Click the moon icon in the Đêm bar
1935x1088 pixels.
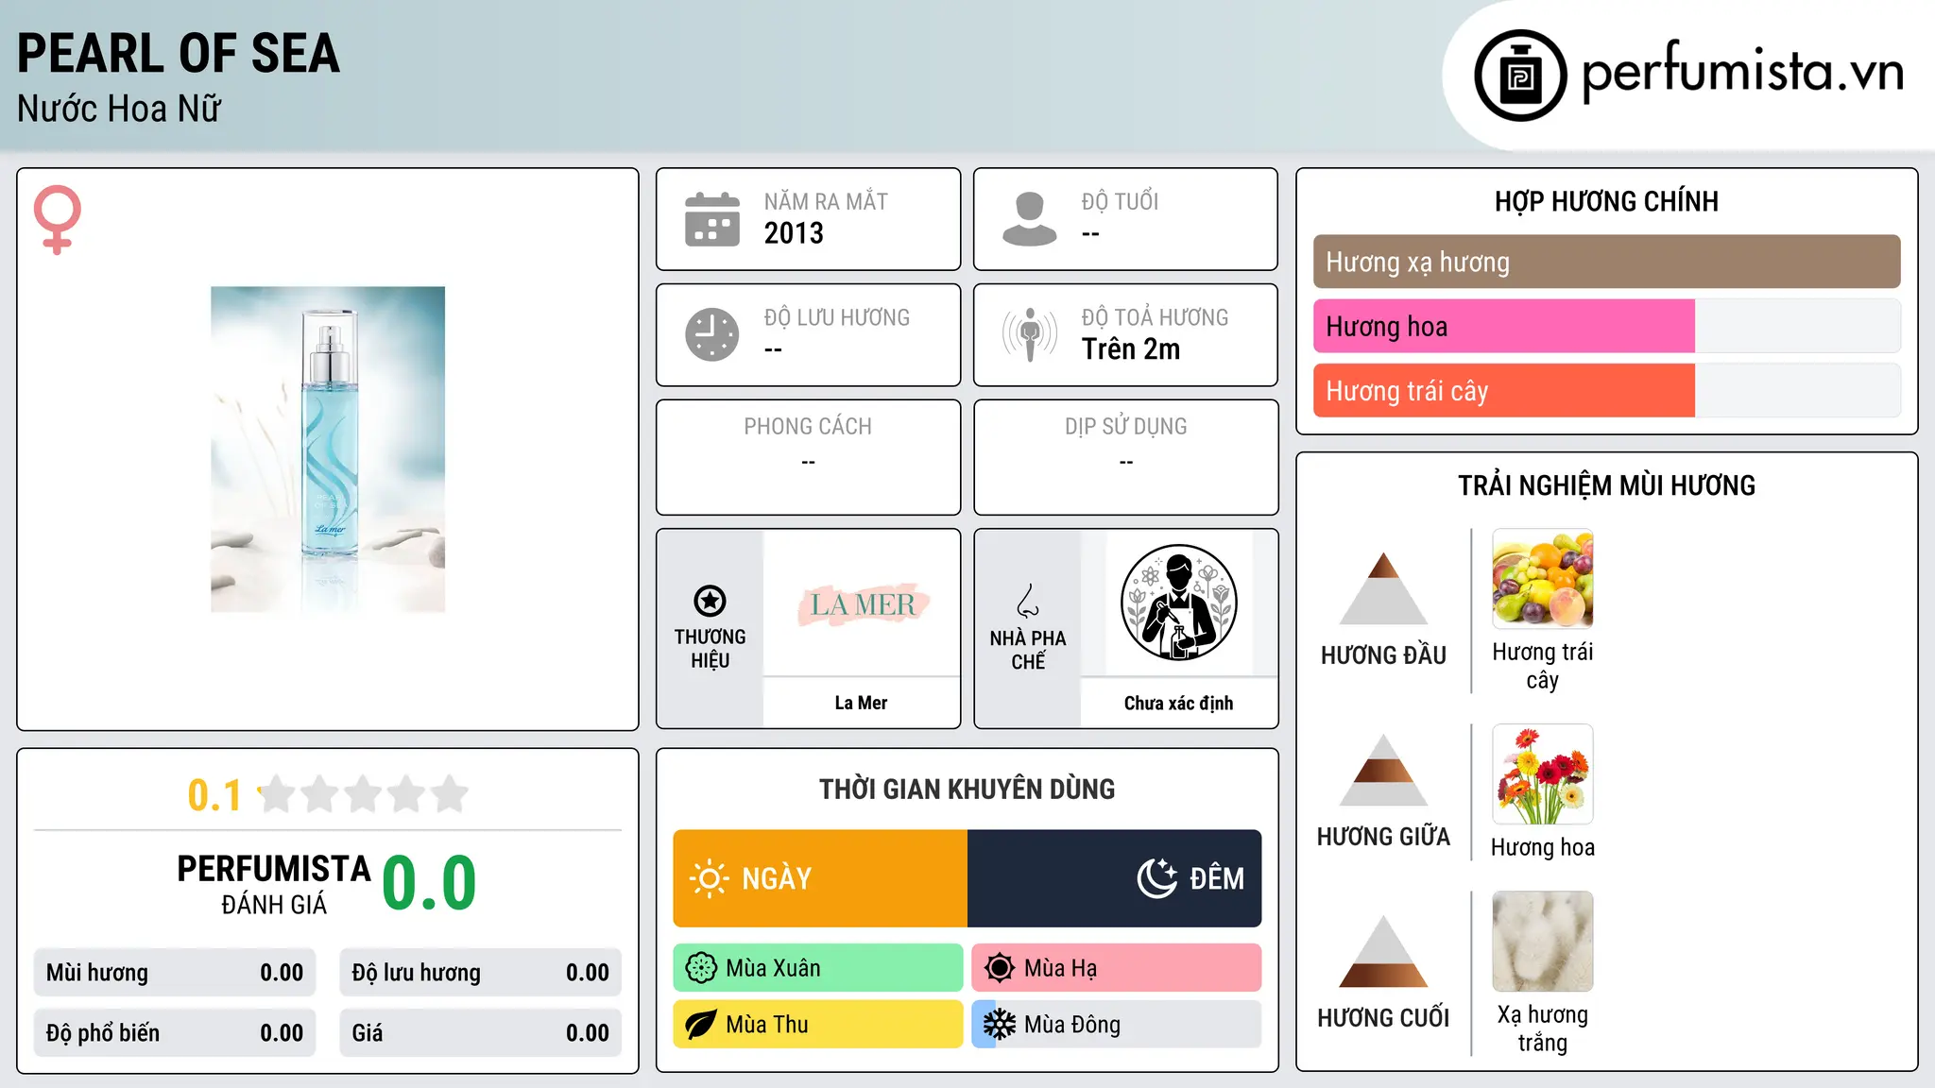tap(1156, 878)
